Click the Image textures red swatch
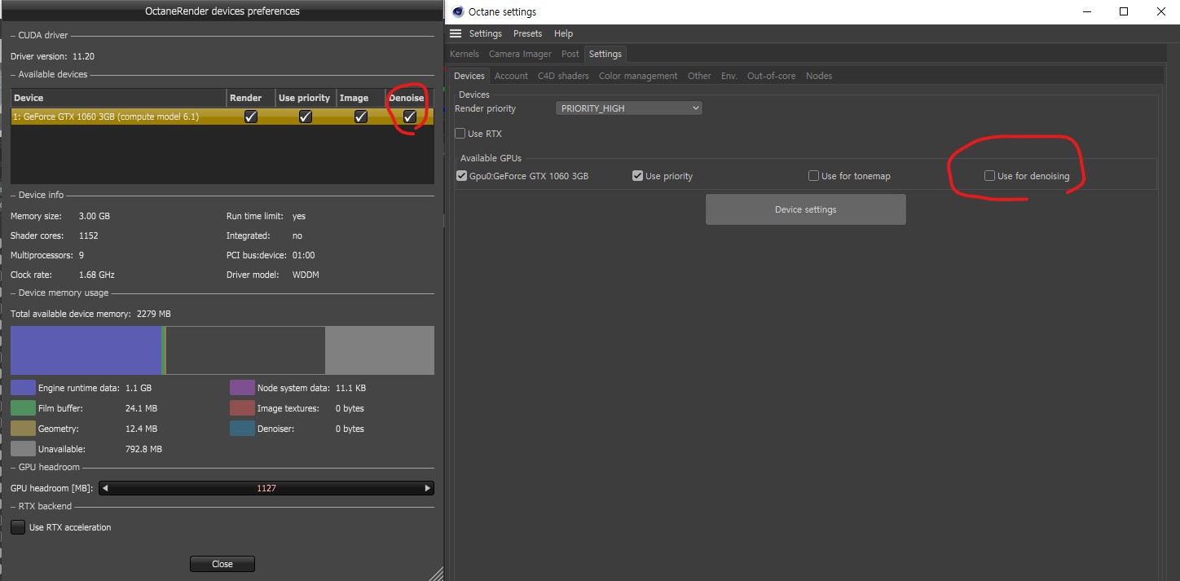Viewport: 1180px width, 581px height. (x=242, y=408)
